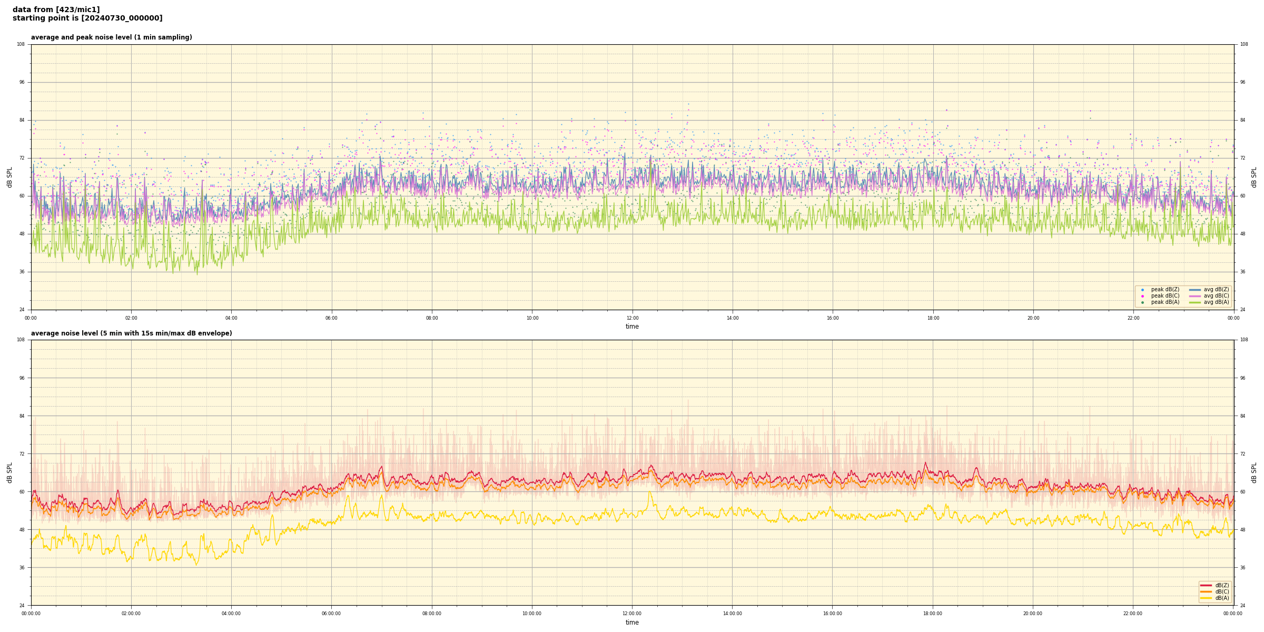The height and width of the screenshot is (632, 1264).
Task: Select the avg dB(C) legend line
Action: point(1195,296)
